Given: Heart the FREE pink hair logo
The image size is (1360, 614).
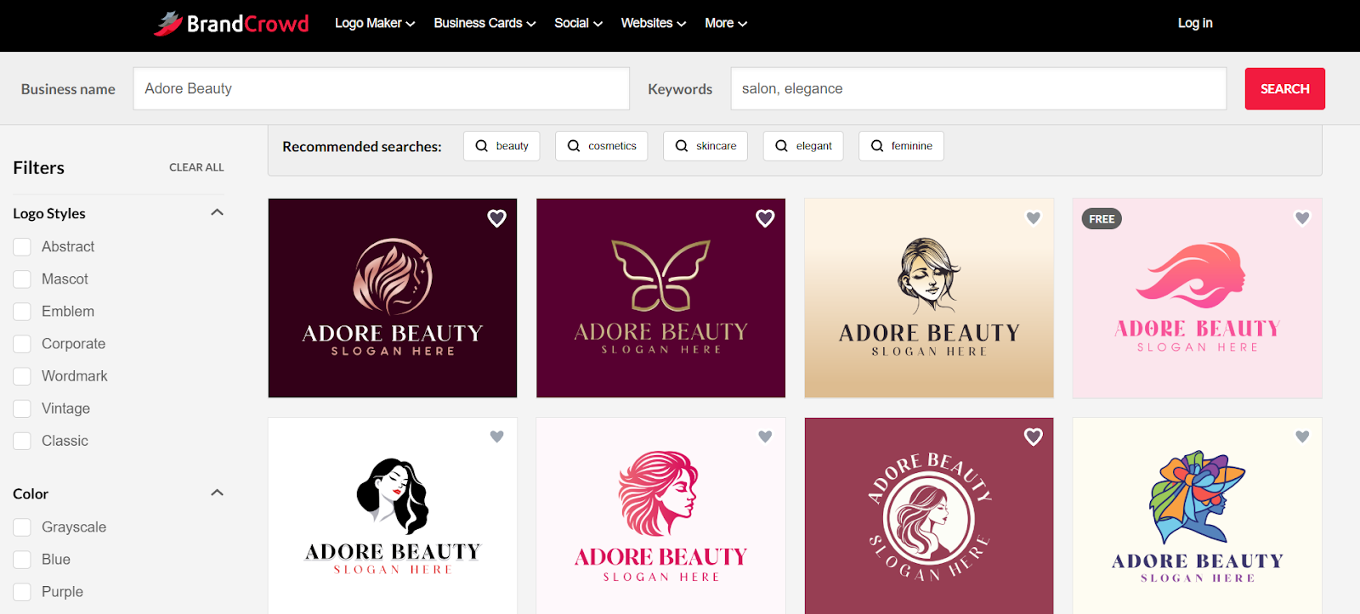Looking at the screenshot, I should [x=1301, y=218].
